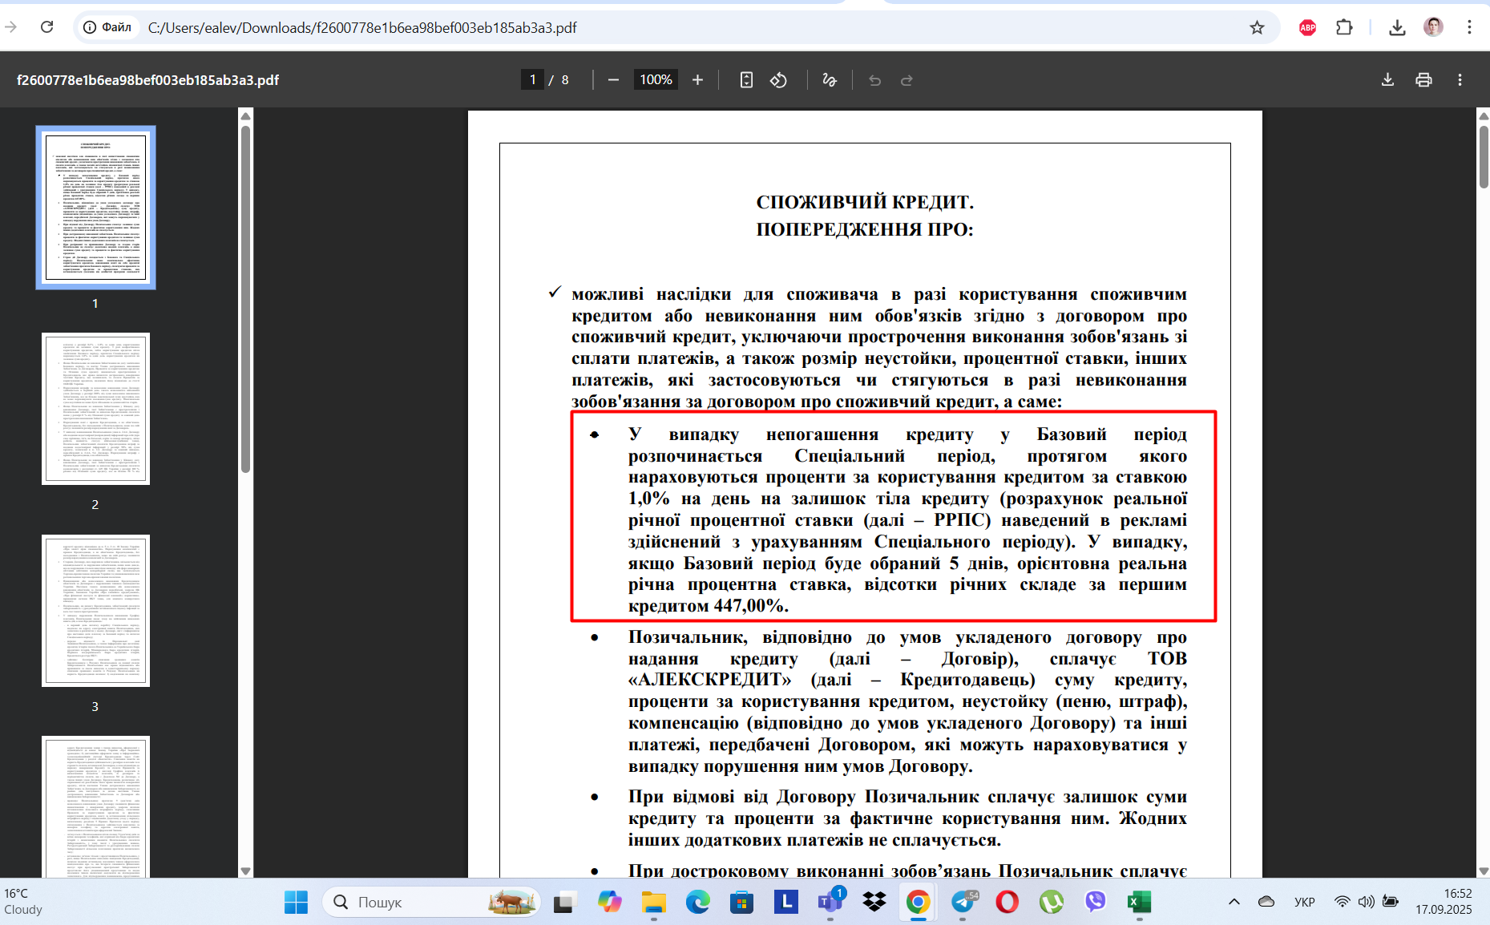Print the PDF document

[1423, 80]
